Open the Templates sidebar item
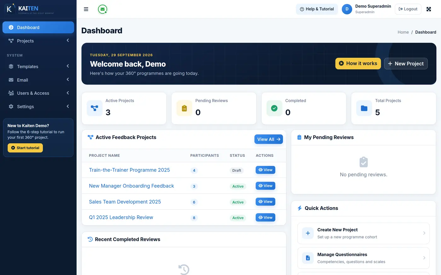Viewport: 441px width, 275px height. (38, 66)
